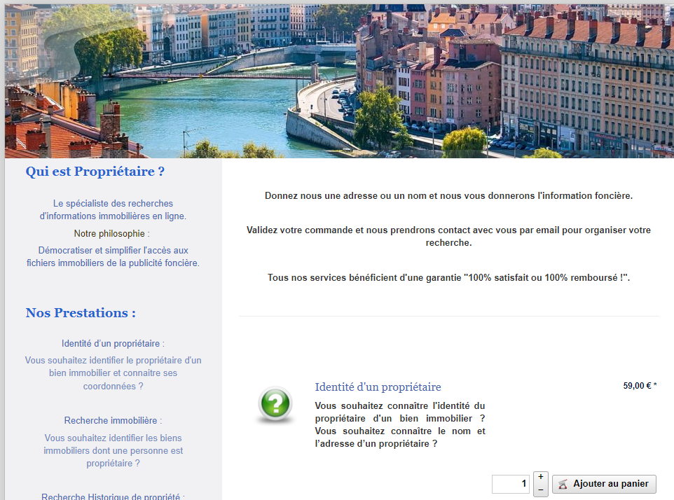
Task: Click text Le spécialiste des recherches d'informations immobilières
Action: point(113,209)
